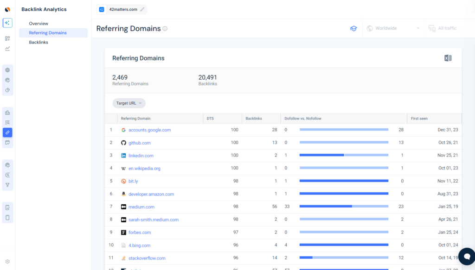Click medium.com's dofollow versus nofollow bar
475x270 pixels.
coord(344,207)
